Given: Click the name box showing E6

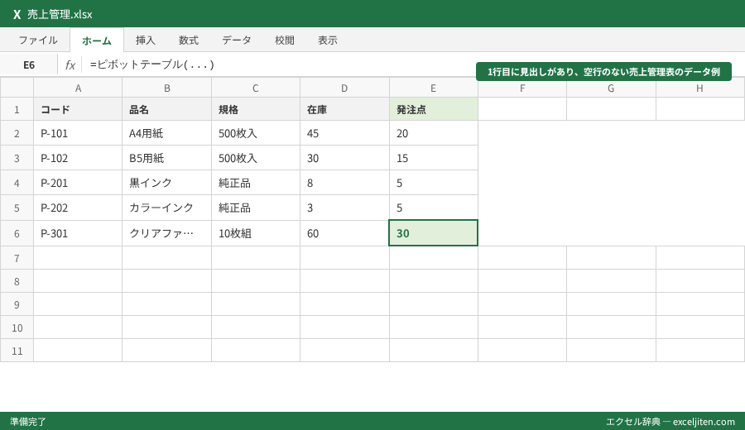Looking at the screenshot, I should pos(29,65).
